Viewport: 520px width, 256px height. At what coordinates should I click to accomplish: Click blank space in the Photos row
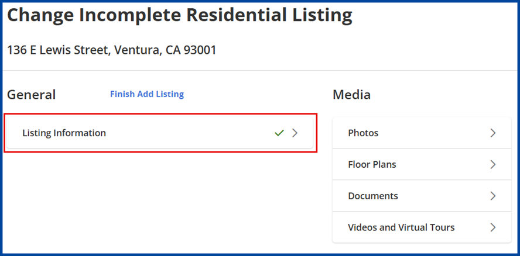coord(433,133)
